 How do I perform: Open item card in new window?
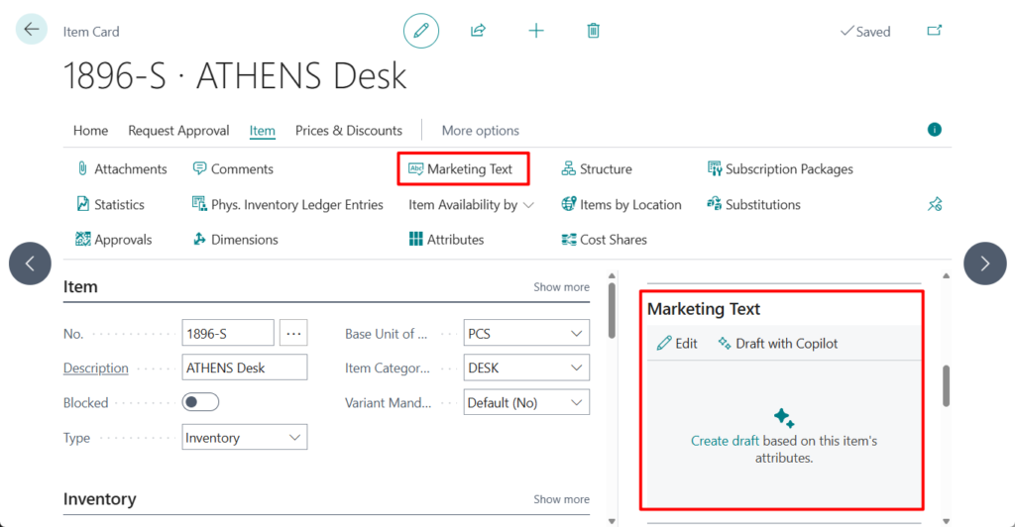(x=934, y=31)
